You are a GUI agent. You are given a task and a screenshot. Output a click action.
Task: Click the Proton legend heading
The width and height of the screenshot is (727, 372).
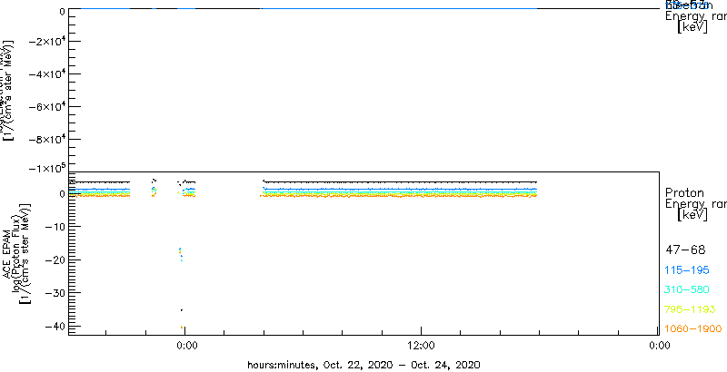[x=684, y=192]
